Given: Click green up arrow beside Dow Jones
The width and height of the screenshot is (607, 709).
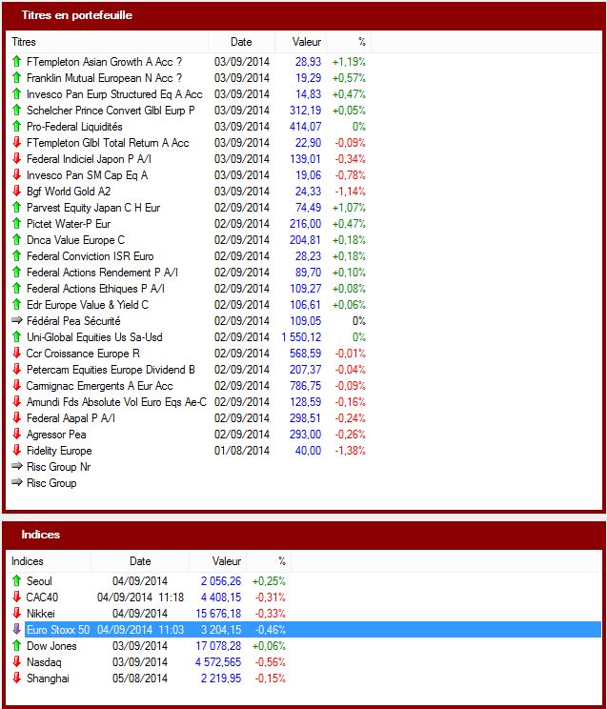Looking at the screenshot, I should (16, 645).
